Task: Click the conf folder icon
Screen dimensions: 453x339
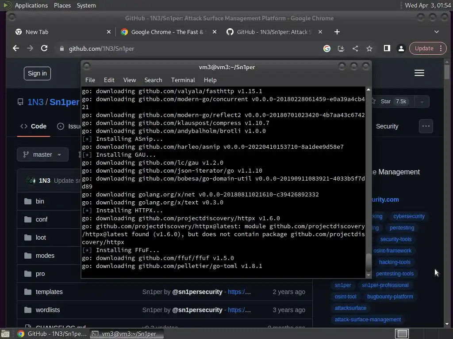Action: (28, 219)
